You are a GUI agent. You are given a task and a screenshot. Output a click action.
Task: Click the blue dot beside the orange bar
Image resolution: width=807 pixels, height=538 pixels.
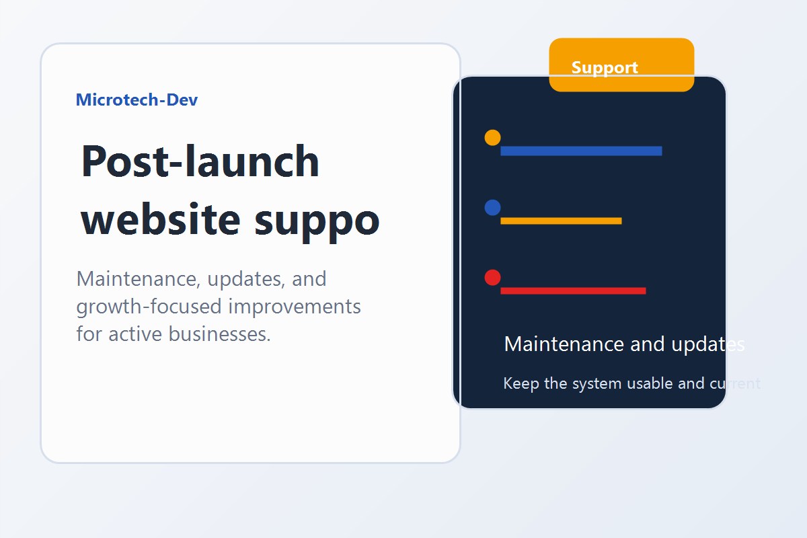point(492,208)
